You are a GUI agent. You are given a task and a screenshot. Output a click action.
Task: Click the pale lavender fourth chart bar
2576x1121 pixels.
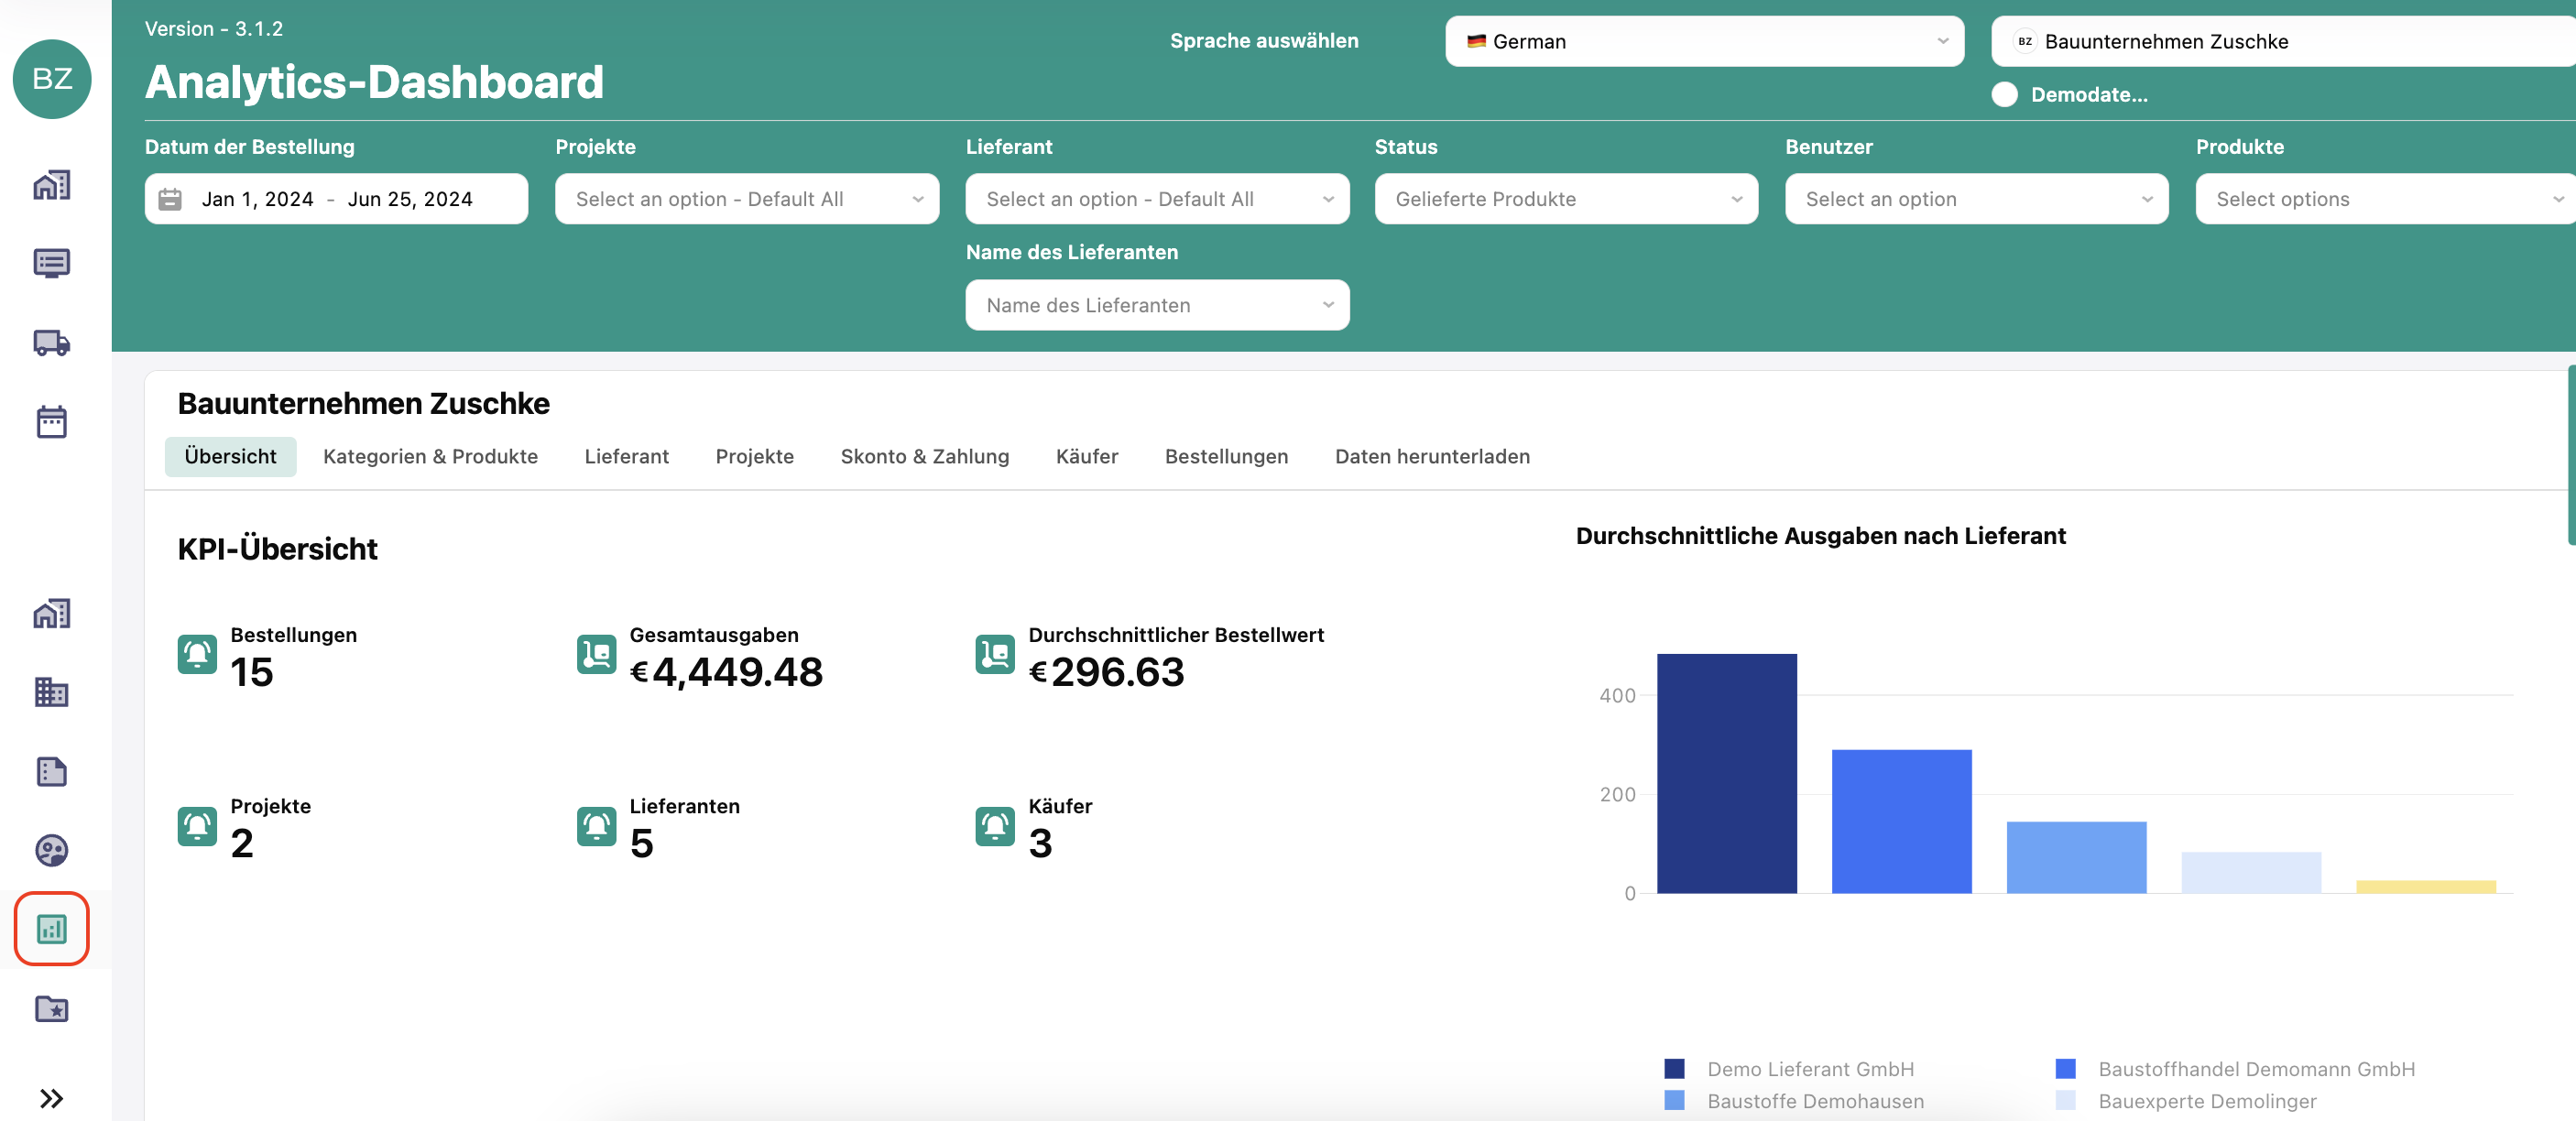tap(2251, 872)
